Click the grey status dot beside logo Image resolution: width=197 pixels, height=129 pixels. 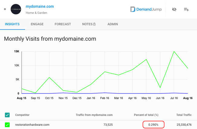(5, 9)
